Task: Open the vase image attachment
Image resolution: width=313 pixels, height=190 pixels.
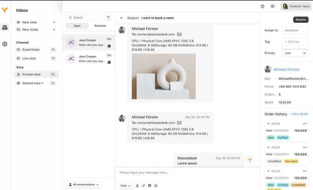Action: click(164, 77)
